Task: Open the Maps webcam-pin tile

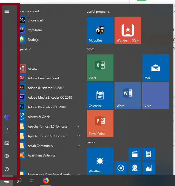Action: click(135, 168)
